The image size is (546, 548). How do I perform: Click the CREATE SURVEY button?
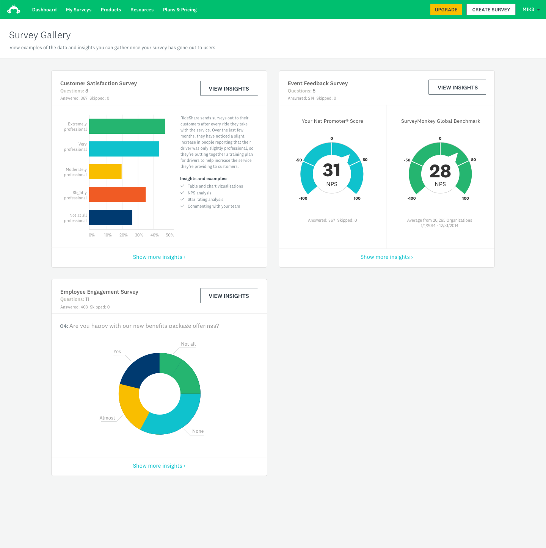[491, 9]
